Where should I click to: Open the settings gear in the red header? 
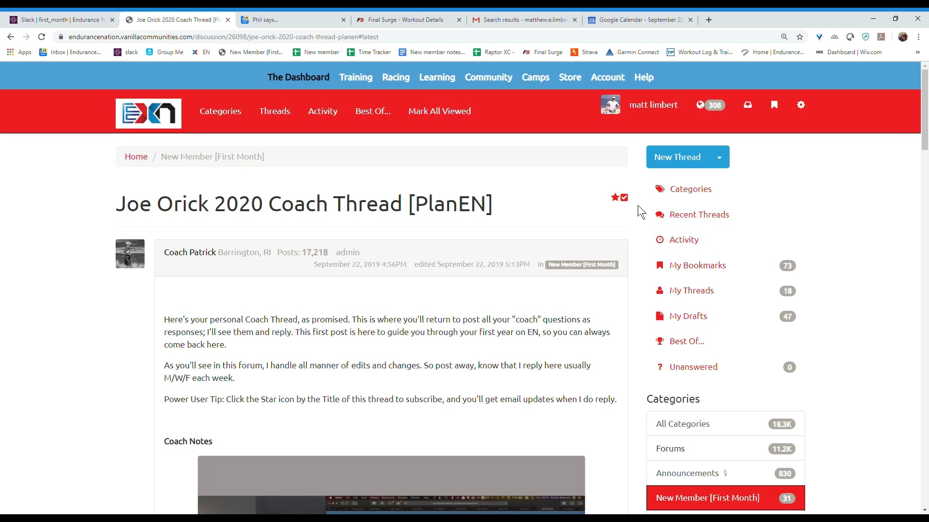(801, 105)
